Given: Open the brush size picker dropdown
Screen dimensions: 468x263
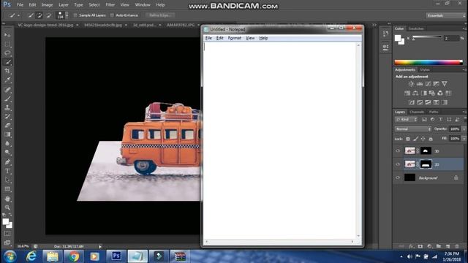Looking at the screenshot, I should click(x=67, y=15).
